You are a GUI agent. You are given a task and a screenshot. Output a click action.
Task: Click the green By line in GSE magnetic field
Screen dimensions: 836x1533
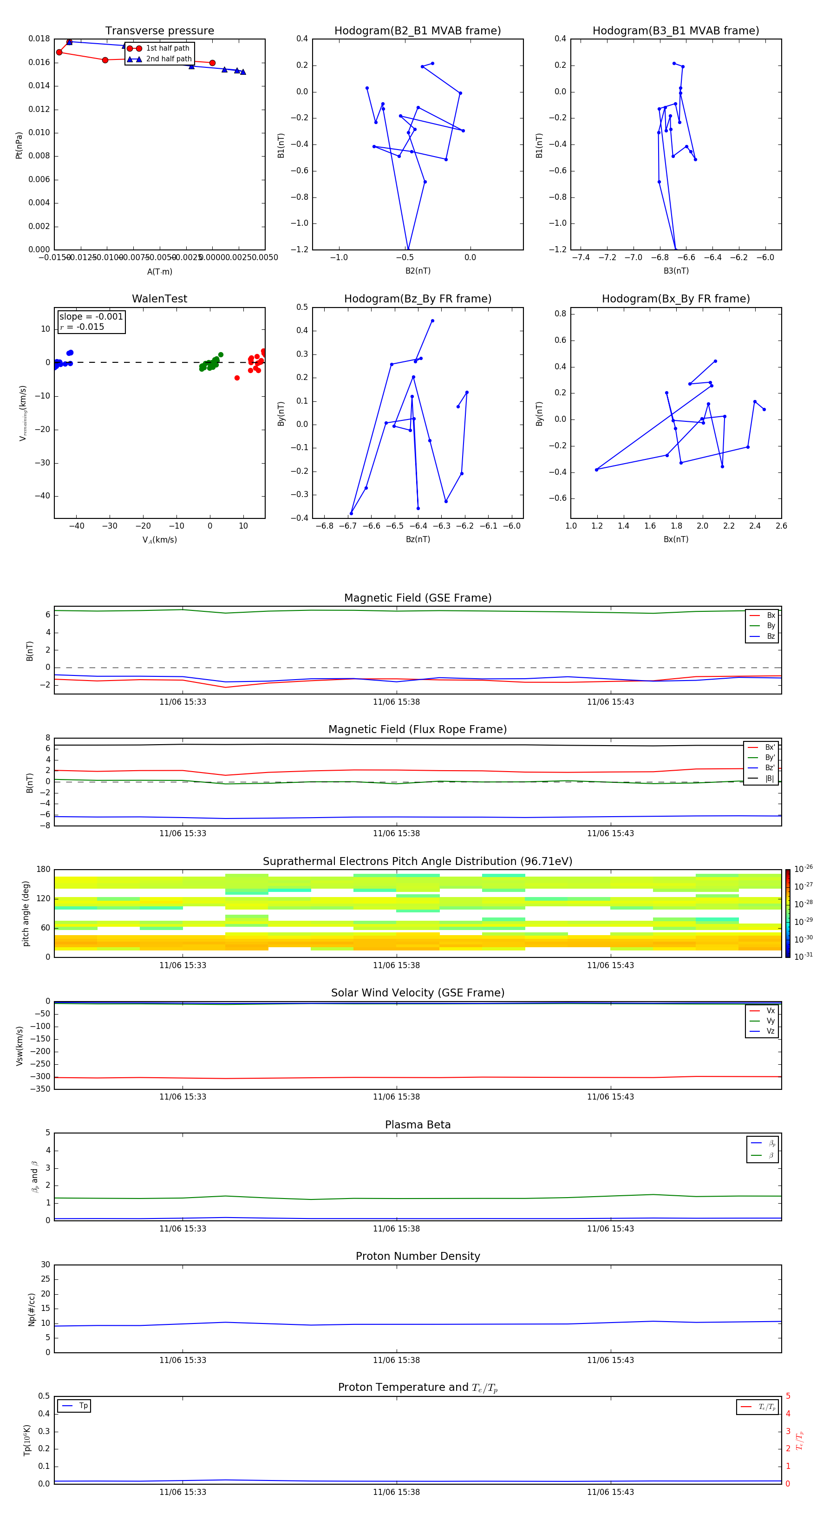418,610
